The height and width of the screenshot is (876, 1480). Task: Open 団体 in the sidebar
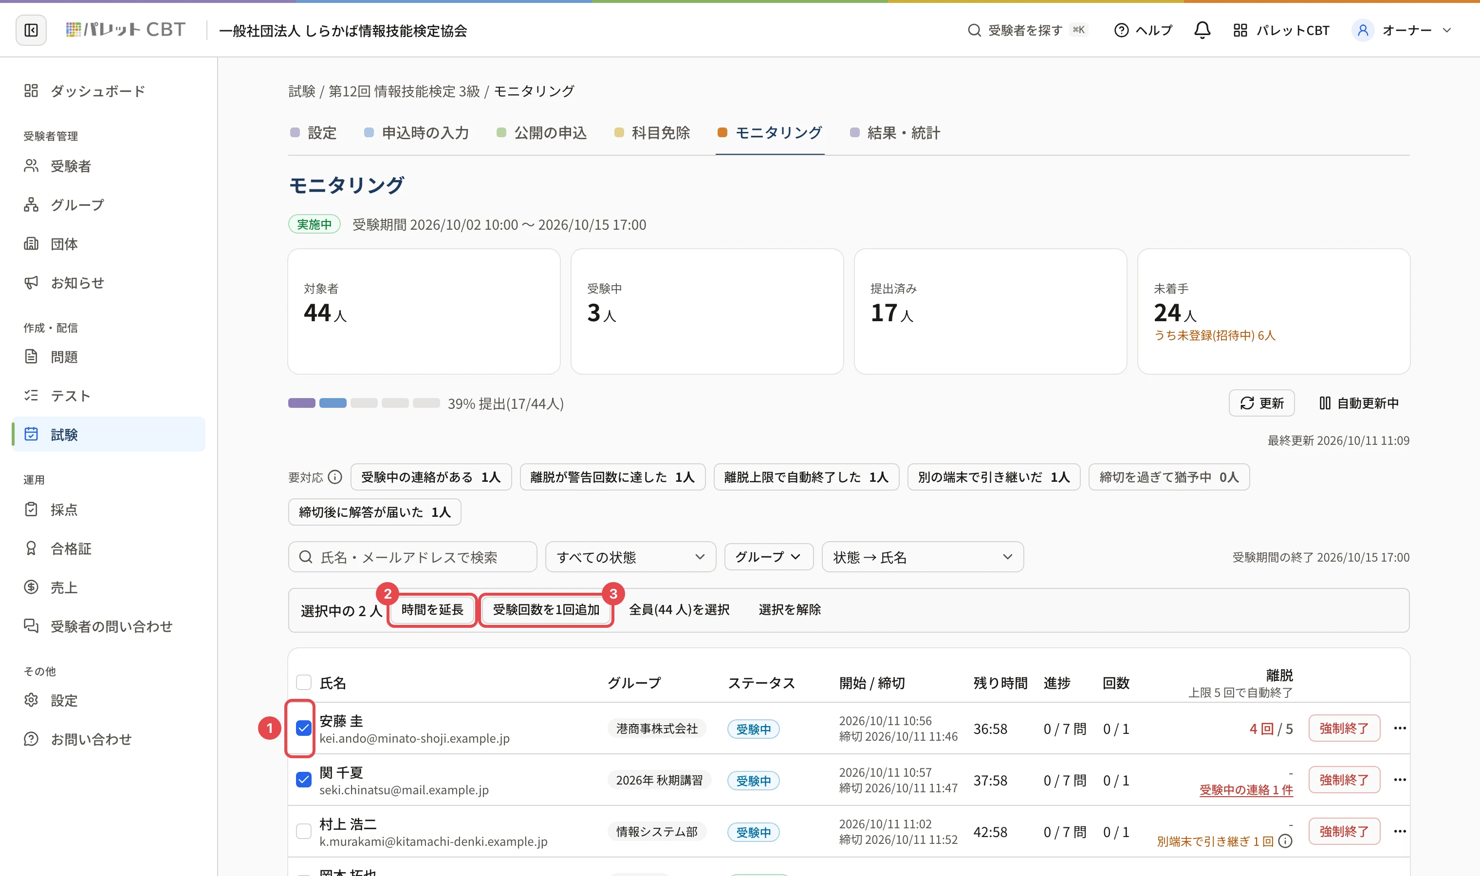coord(109,244)
